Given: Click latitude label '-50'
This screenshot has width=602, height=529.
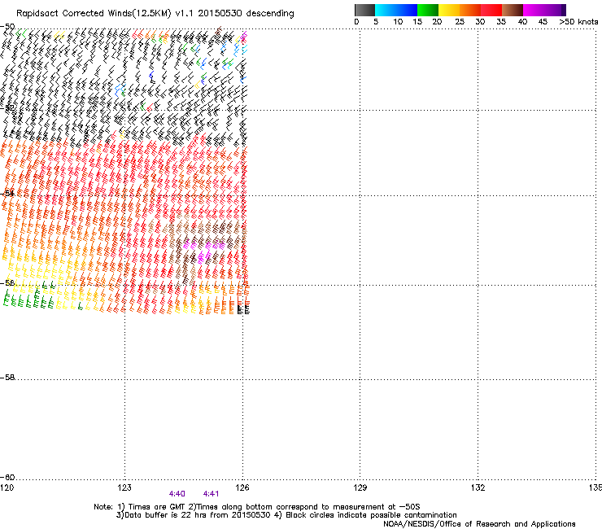Looking at the screenshot, I should click(7, 27).
